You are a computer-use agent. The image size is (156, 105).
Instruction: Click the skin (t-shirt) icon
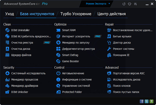point(130,4)
